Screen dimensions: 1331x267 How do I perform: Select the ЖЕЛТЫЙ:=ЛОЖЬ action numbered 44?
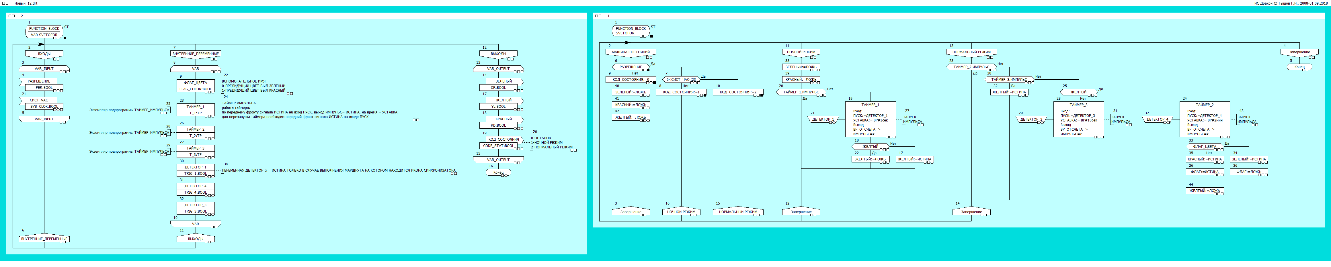point(1204,191)
